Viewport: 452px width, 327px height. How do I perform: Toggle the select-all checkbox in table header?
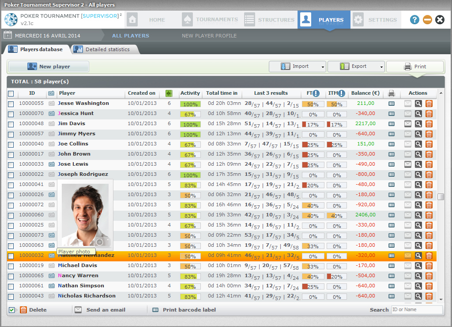coord(11,93)
